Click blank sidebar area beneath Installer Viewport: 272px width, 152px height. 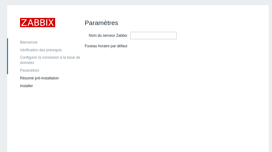pos(43,117)
